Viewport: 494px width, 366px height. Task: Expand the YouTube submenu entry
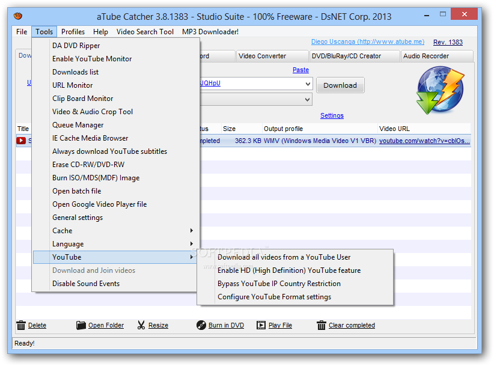[x=116, y=257]
